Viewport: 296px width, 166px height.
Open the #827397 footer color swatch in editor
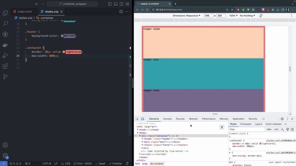(62, 36)
